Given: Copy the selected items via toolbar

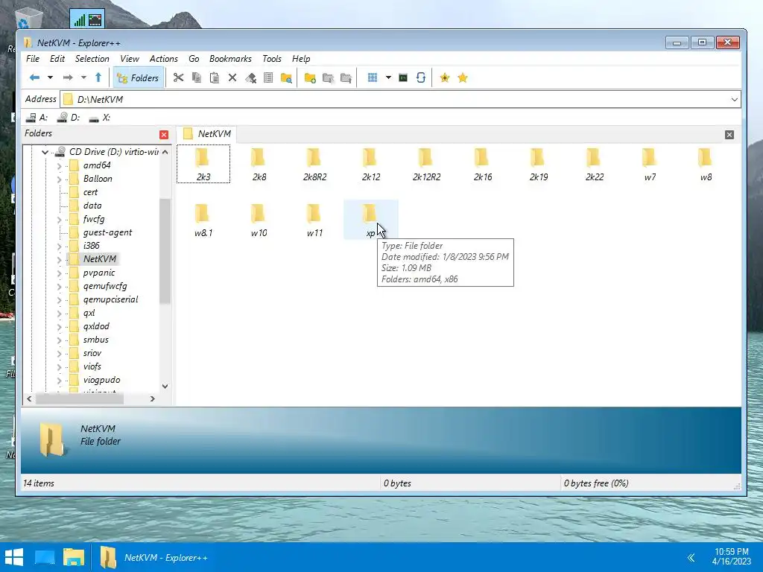Looking at the screenshot, I should coord(197,77).
